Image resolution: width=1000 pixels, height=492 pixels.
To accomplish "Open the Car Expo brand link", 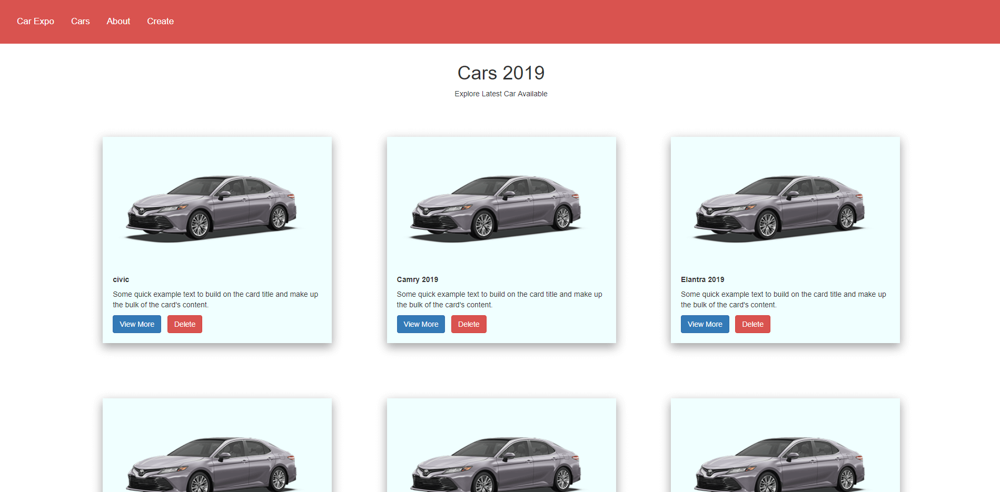I will pyautogui.click(x=35, y=21).
